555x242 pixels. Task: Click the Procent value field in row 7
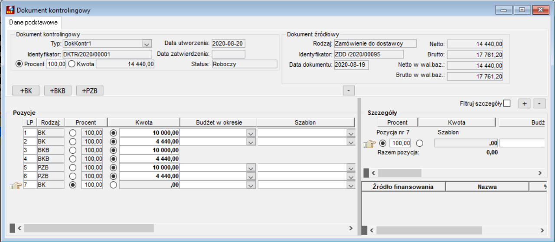pos(92,184)
